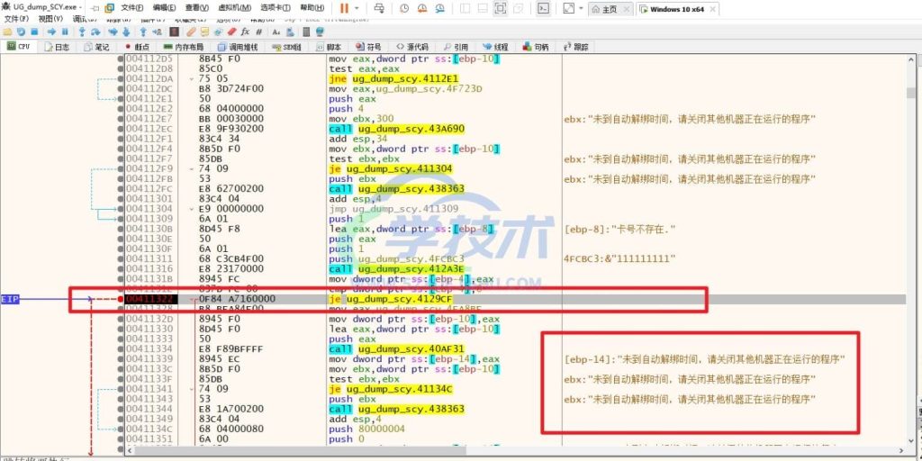Open the VMware snapshot clock icon
This screenshot has width=922, height=461.
coord(402,8)
